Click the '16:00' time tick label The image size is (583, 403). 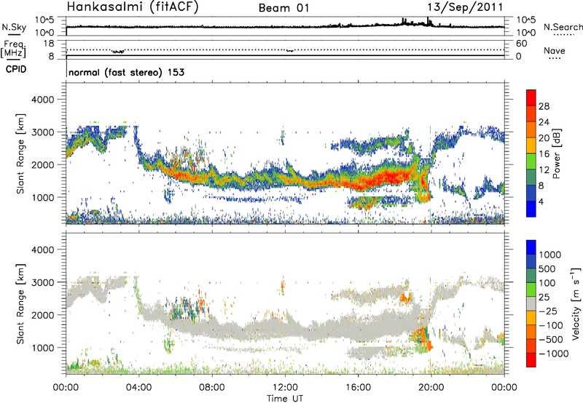click(358, 388)
